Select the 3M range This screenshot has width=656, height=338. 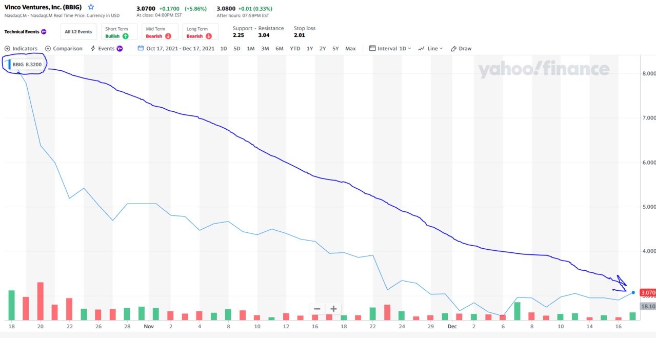tap(265, 49)
